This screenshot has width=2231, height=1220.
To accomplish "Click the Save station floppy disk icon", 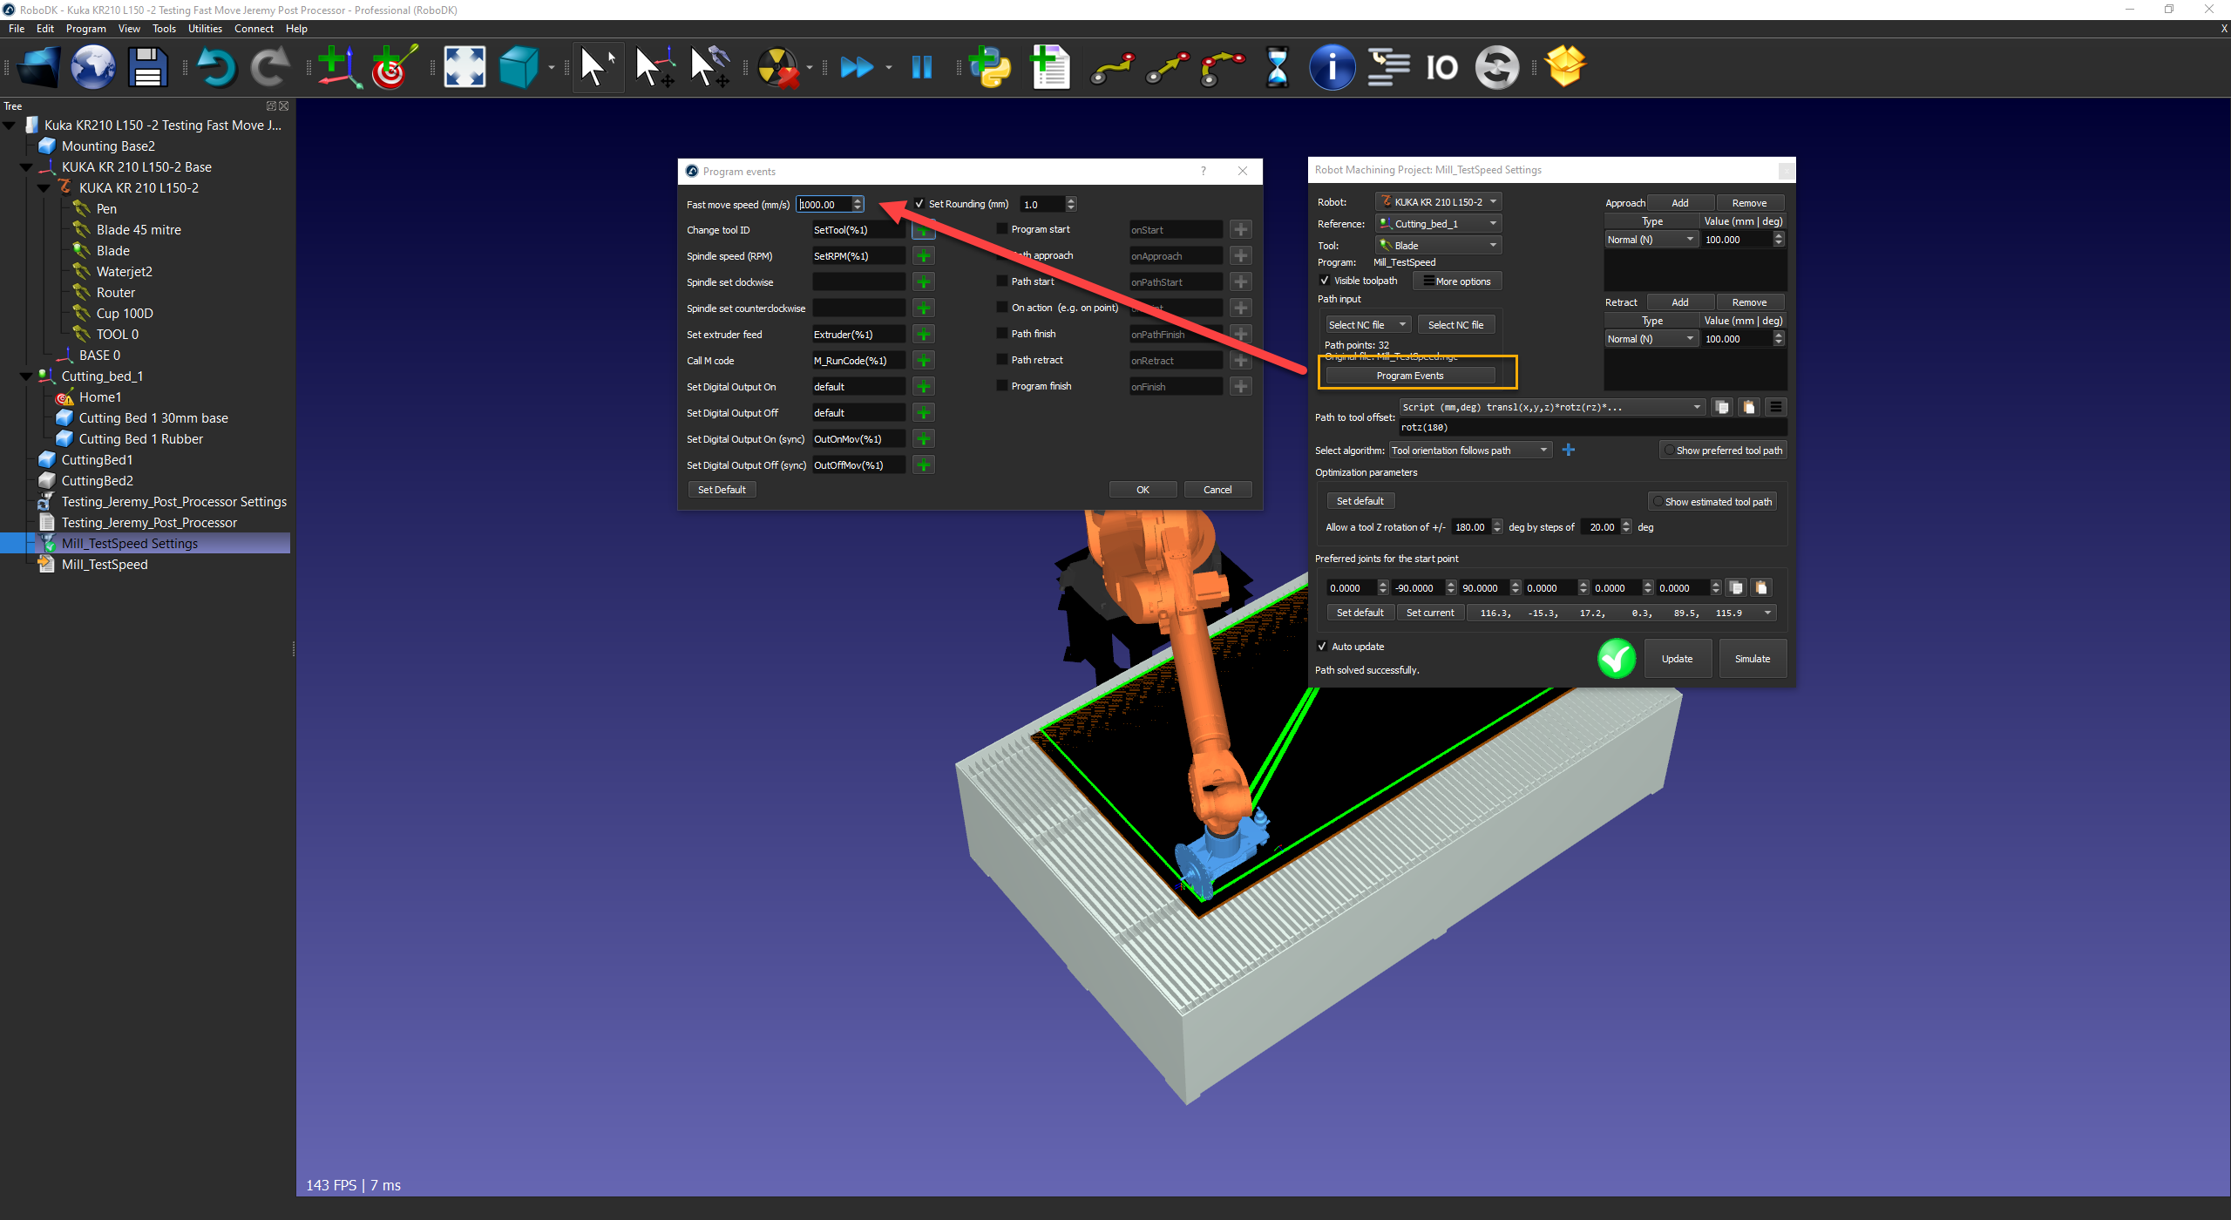I will 147,67.
